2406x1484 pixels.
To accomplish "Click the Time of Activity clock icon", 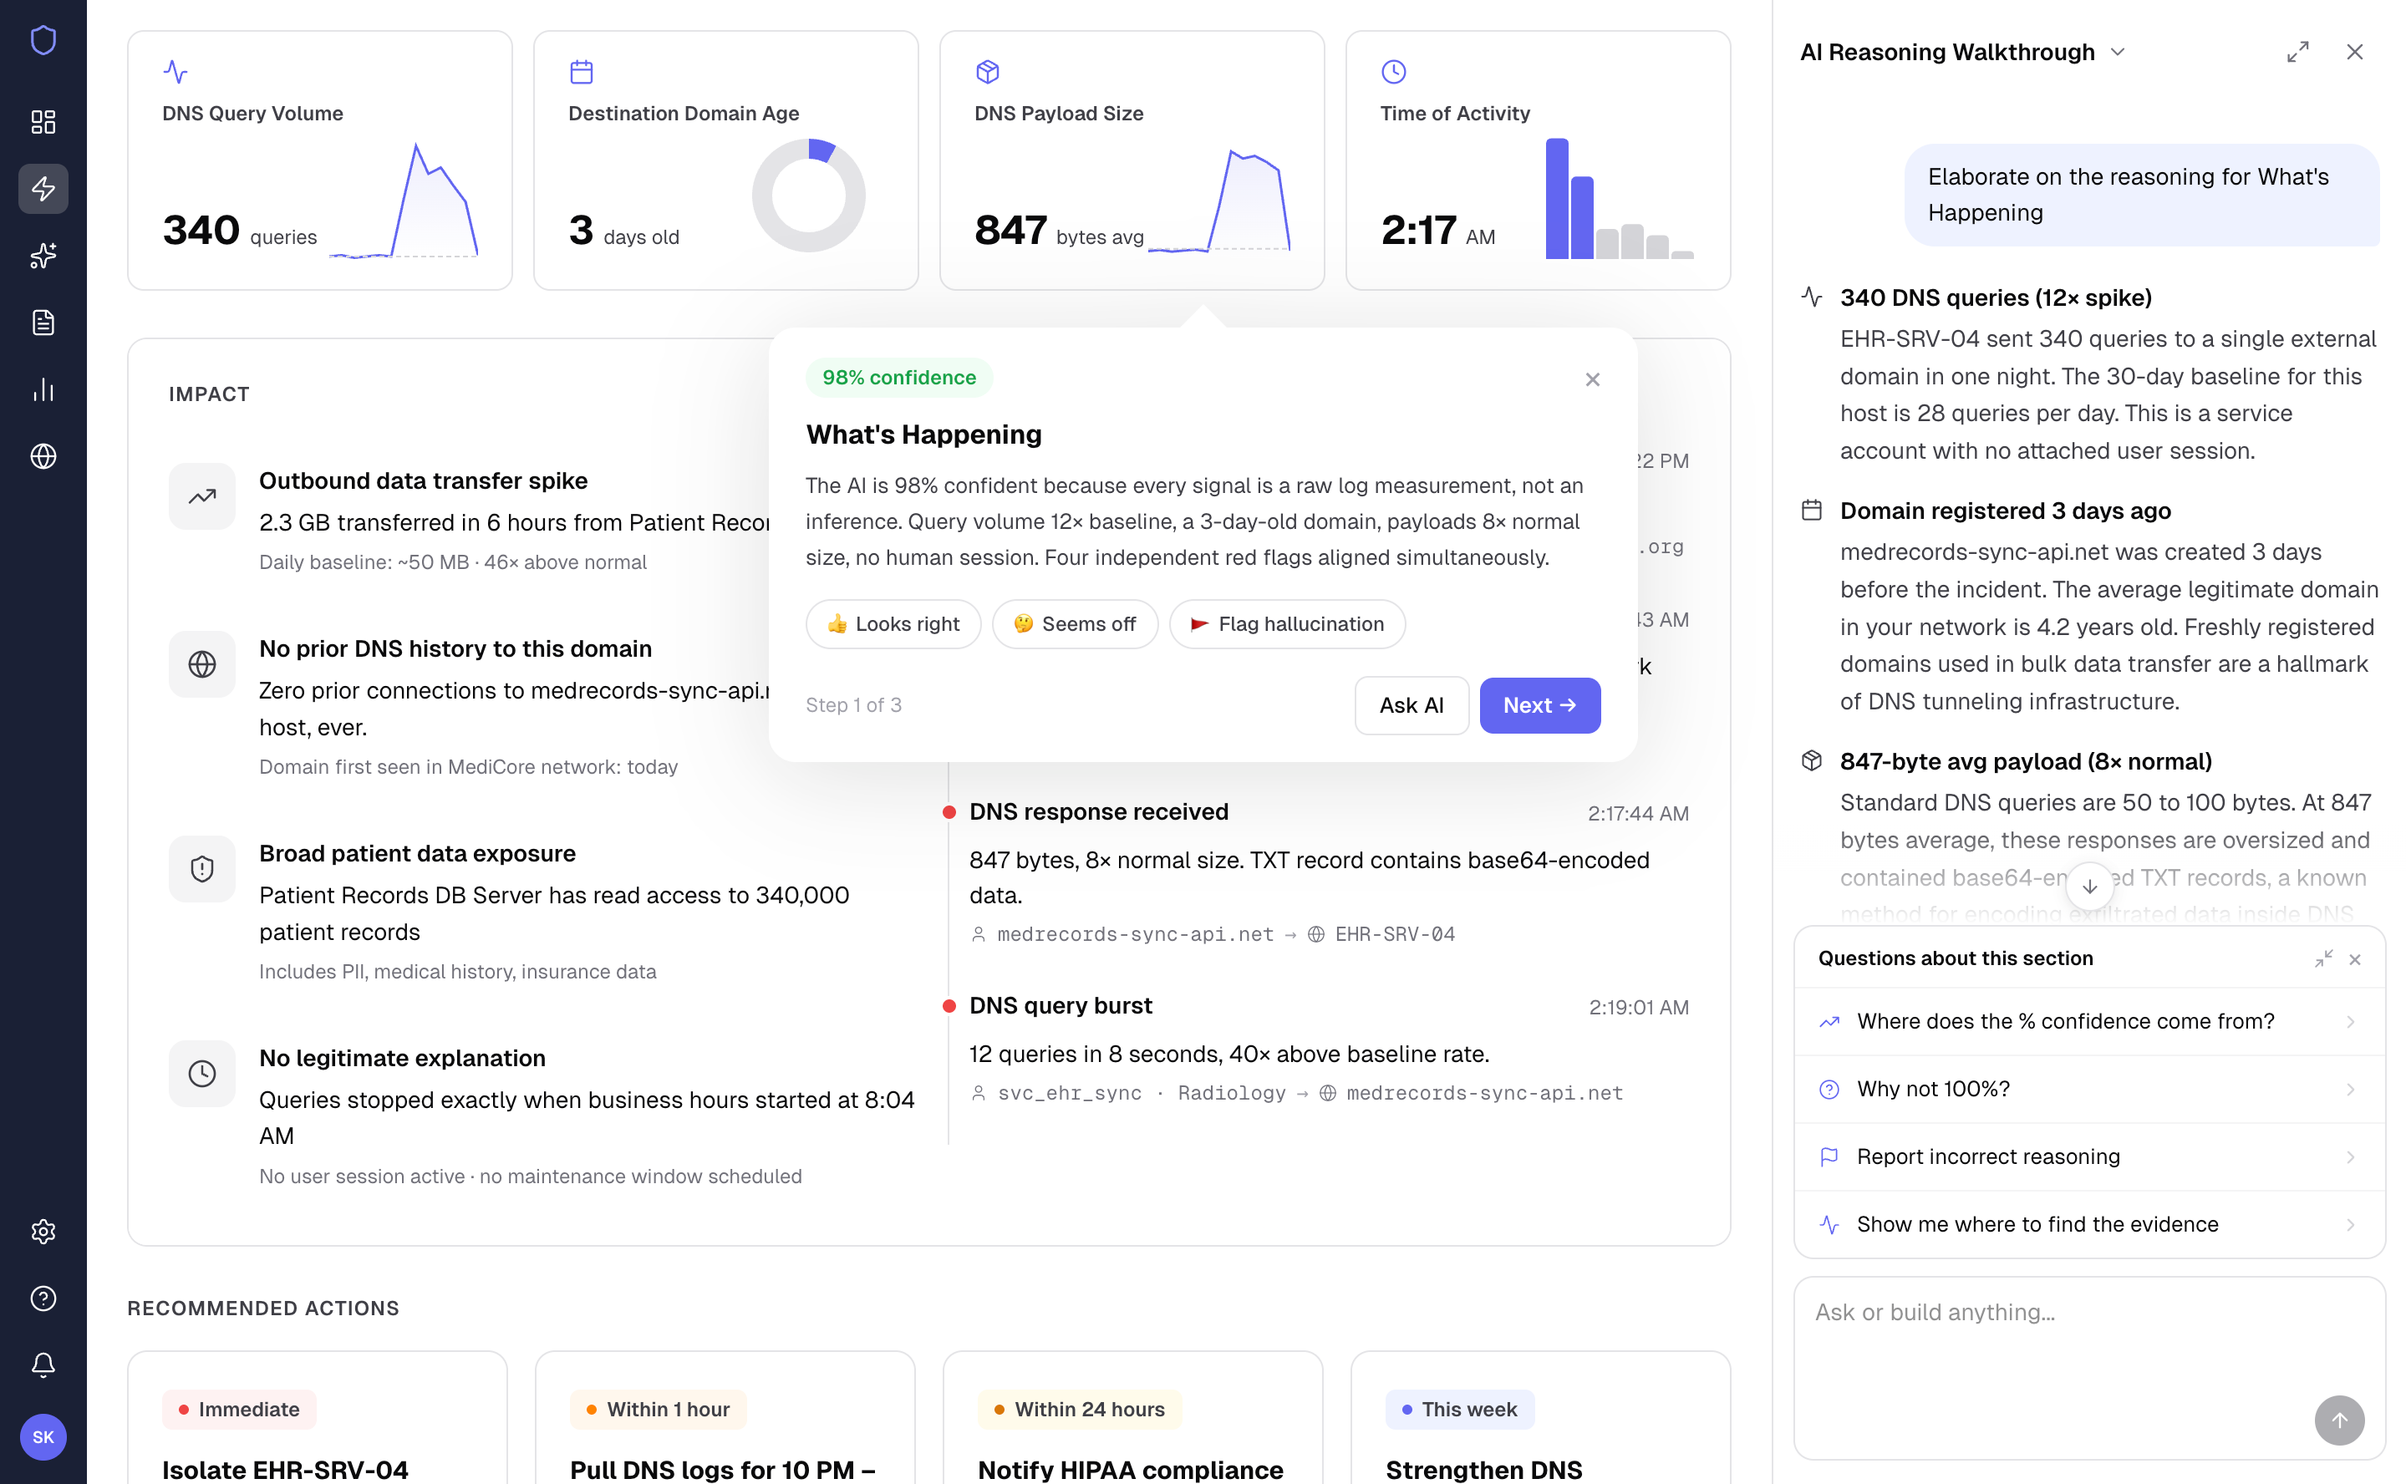I will pyautogui.click(x=1394, y=72).
